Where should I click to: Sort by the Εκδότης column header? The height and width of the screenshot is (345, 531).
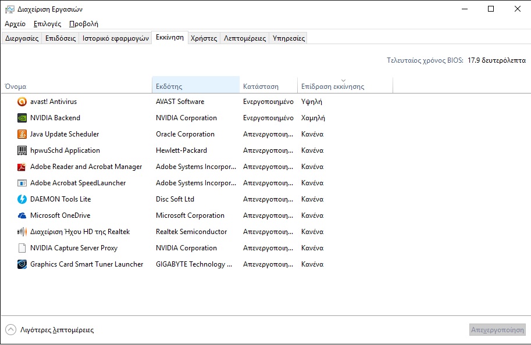click(196, 85)
